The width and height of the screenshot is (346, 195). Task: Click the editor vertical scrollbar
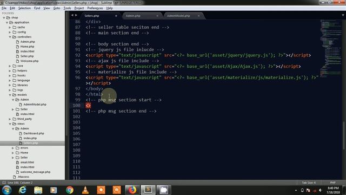coord(344,135)
